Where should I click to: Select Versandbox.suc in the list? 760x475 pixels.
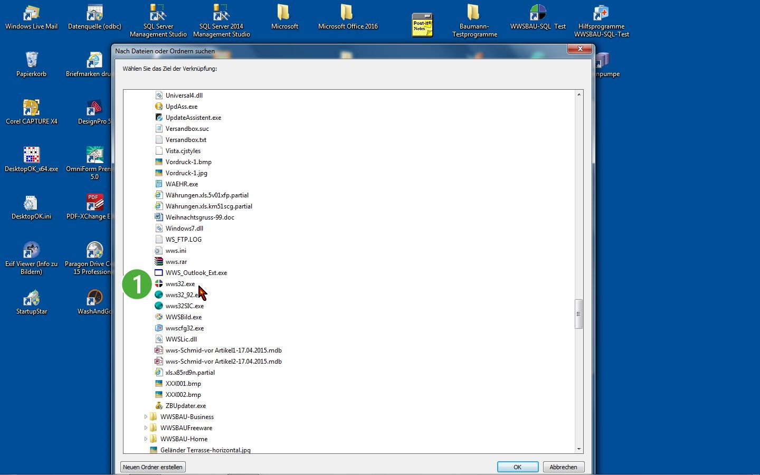(x=187, y=129)
